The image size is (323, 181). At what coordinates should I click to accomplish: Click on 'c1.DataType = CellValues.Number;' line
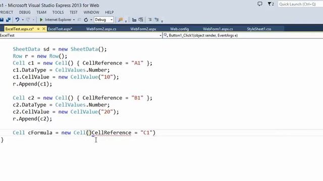click(x=61, y=70)
